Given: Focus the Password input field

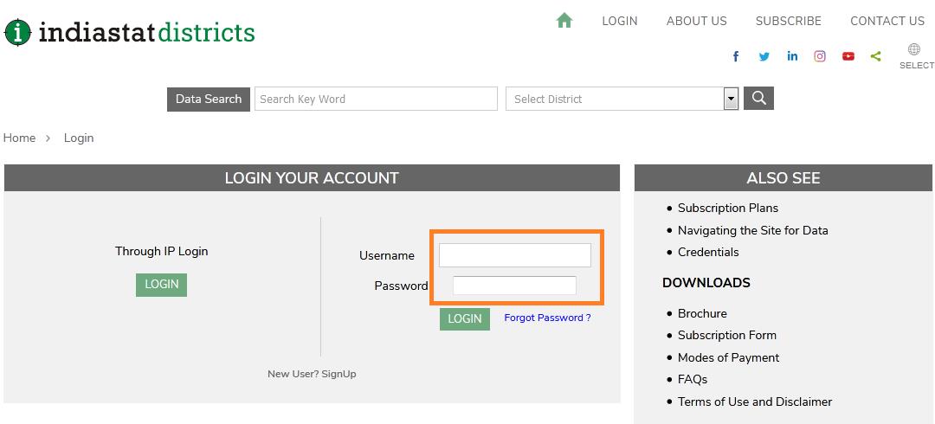Looking at the screenshot, I should 514,286.
